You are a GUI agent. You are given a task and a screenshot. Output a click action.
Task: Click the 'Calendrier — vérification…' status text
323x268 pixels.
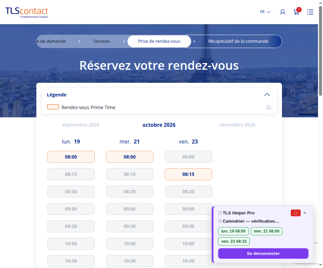[251, 221]
